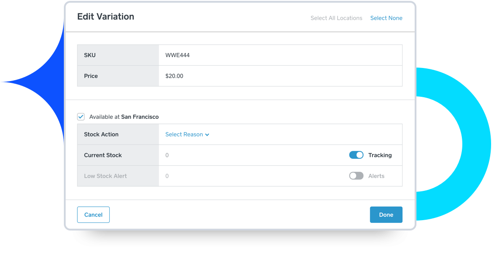
Task: Uncheck the Available at San Francisco checkbox
Action: click(81, 117)
